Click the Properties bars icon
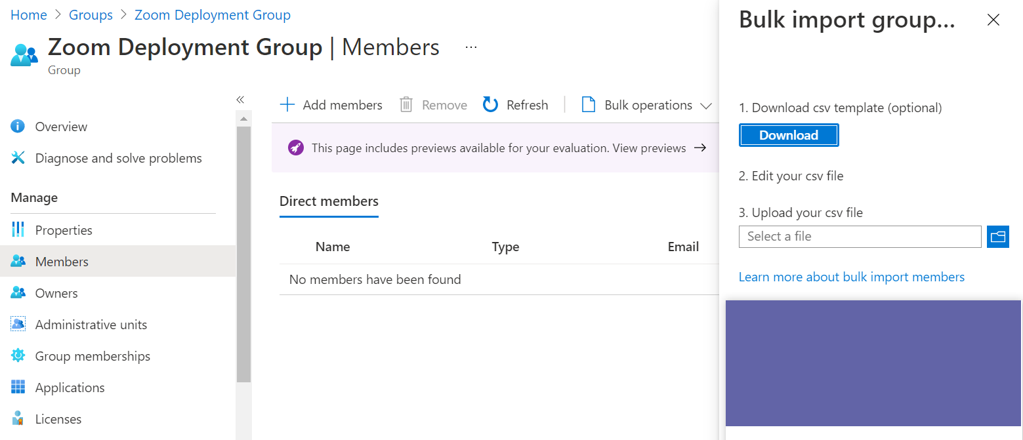1023x440 pixels. coord(18,230)
